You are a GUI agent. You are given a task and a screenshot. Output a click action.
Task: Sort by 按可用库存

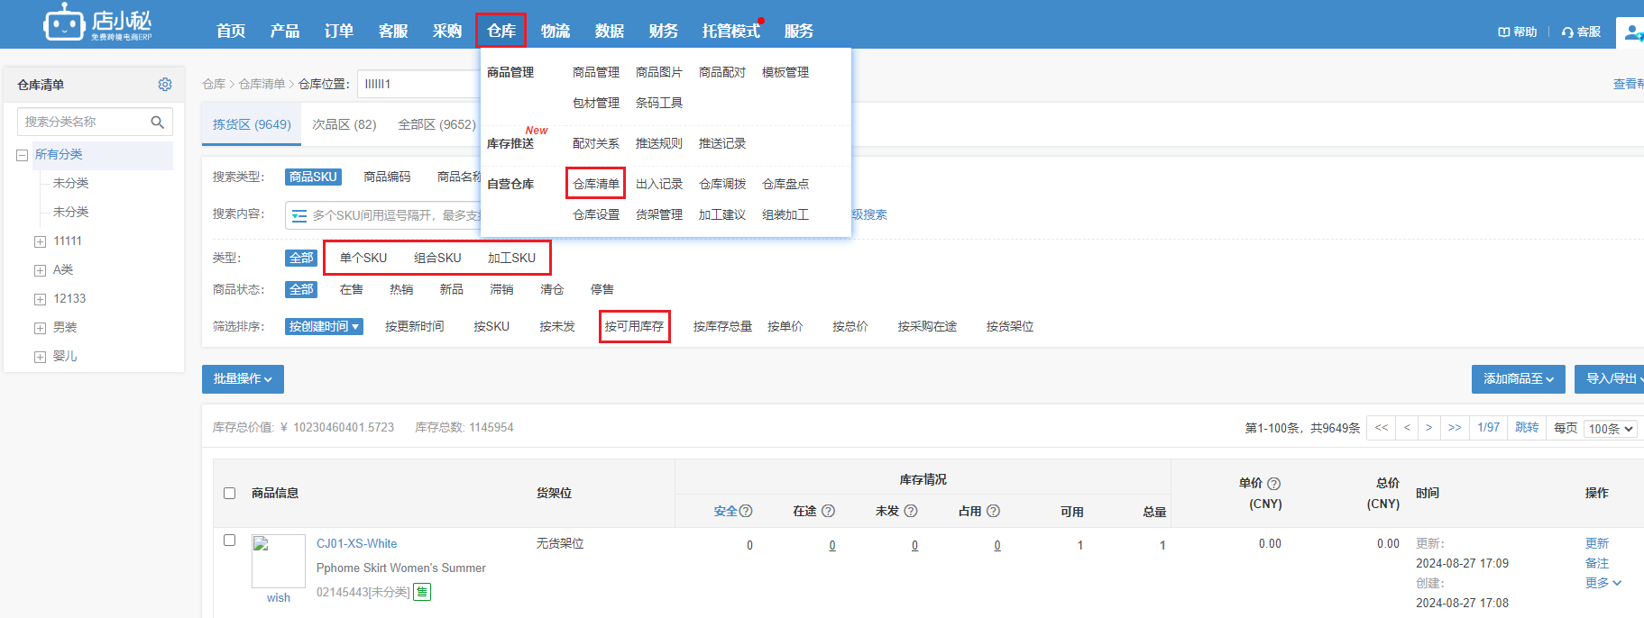coord(634,326)
